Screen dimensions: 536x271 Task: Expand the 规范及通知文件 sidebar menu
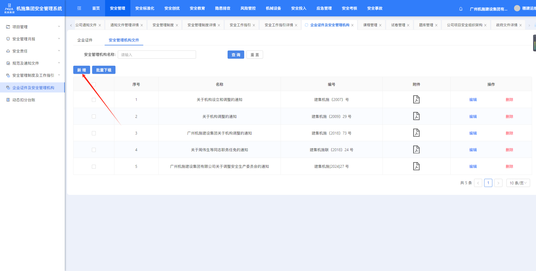tap(32, 63)
